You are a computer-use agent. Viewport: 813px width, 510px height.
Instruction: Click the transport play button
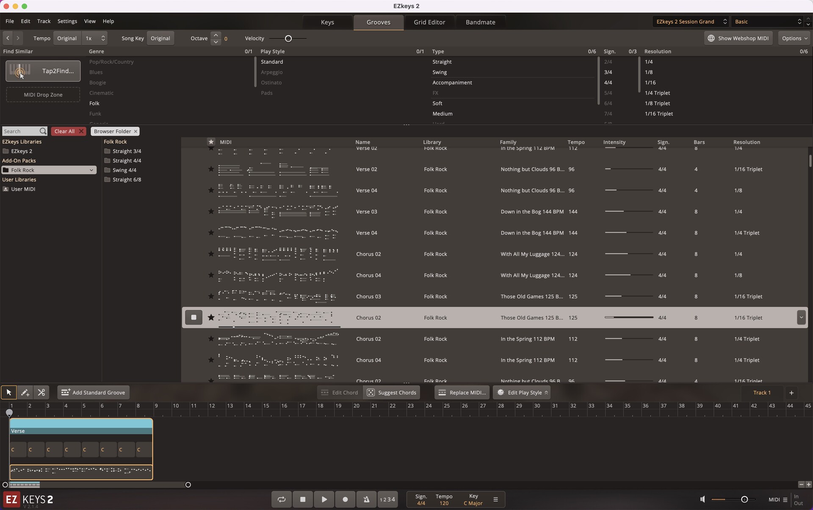coord(324,499)
